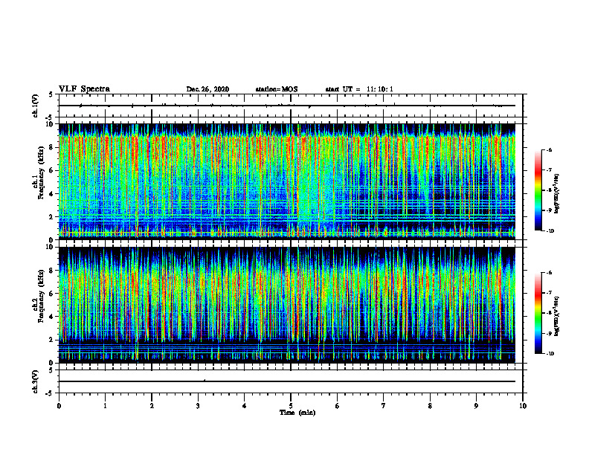Click the ch.2 spectrogram color scale bar
This screenshot has width=589, height=455.
538,313
